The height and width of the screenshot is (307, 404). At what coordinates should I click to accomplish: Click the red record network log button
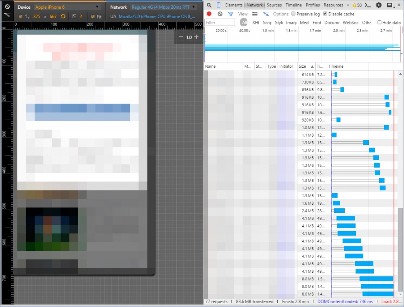pos(209,14)
